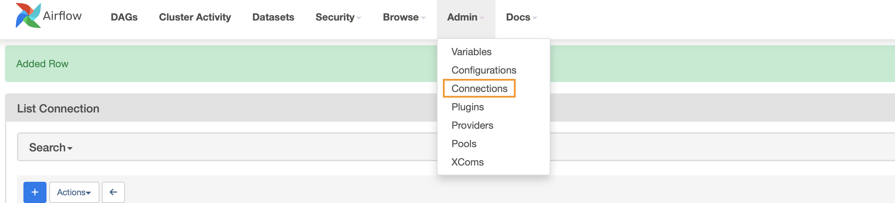Select Variables from Admin menu
Viewport: 895px width, 203px height.
[x=471, y=52]
